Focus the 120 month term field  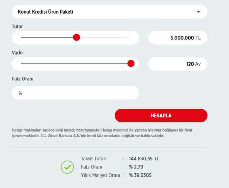pos(177,64)
